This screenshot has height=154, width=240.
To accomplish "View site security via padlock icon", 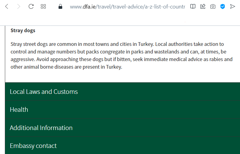I will point(60,7).
